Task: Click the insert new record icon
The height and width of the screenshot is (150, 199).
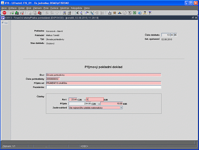Action: 12,13
